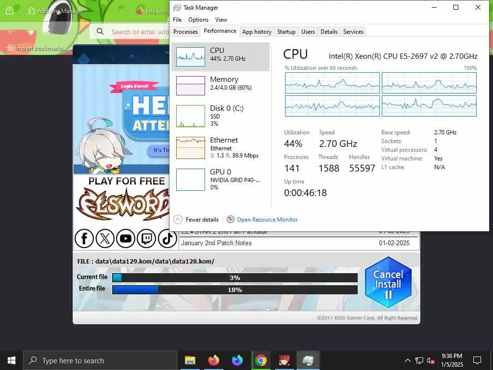Image resolution: width=493 pixels, height=370 pixels.
Task: Open File Explorer from taskbar
Action: tap(190, 360)
